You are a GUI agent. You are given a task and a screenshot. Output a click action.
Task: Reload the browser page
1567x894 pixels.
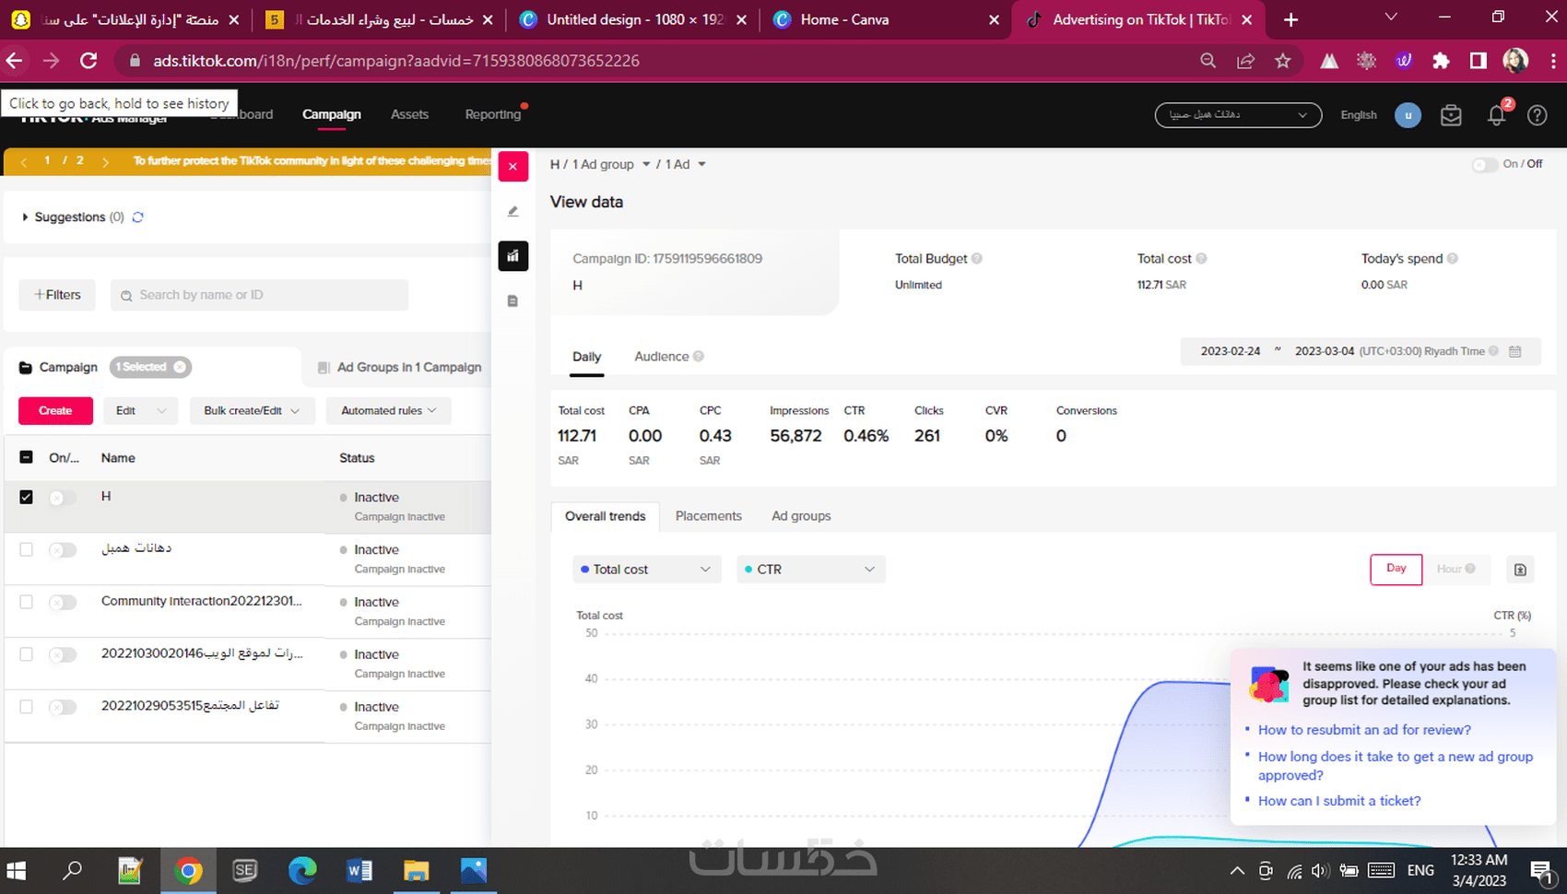[88, 61]
